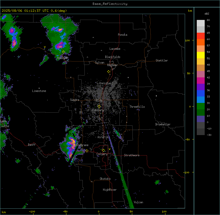Click the Sylvan label
This screenshot has width=220, height=215.
click(x=100, y=63)
